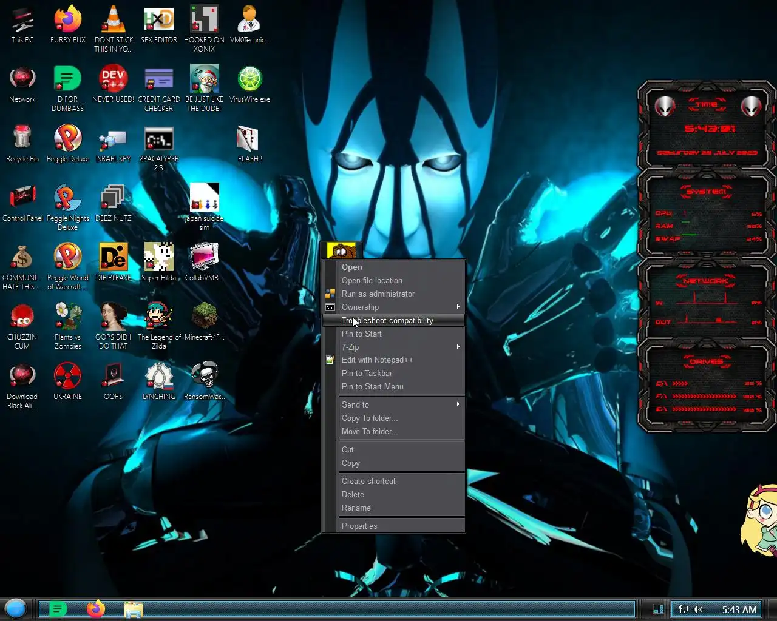Select the Download Black Ali desktop icon
The image size is (777, 621).
point(22,386)
